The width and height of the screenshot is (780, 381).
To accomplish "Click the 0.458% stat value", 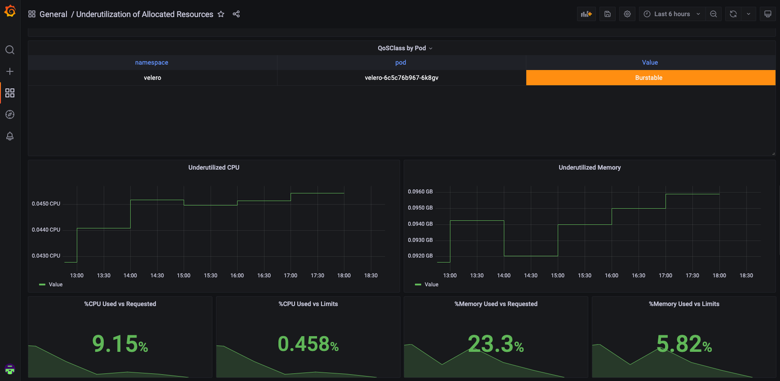I will (x=308, y=344).
